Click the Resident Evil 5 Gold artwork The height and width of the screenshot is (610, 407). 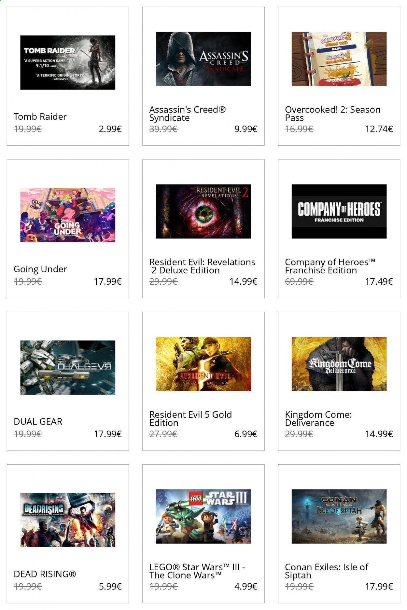coord(203,364)
